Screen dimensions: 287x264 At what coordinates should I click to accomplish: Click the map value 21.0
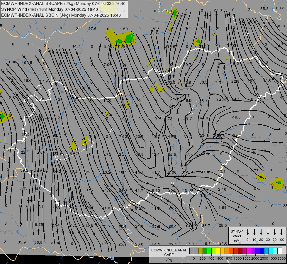pos(223,243)
